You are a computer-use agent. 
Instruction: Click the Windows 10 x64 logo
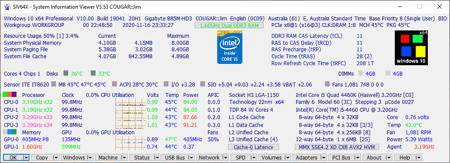pyautogui.click(x=411, y=48)
